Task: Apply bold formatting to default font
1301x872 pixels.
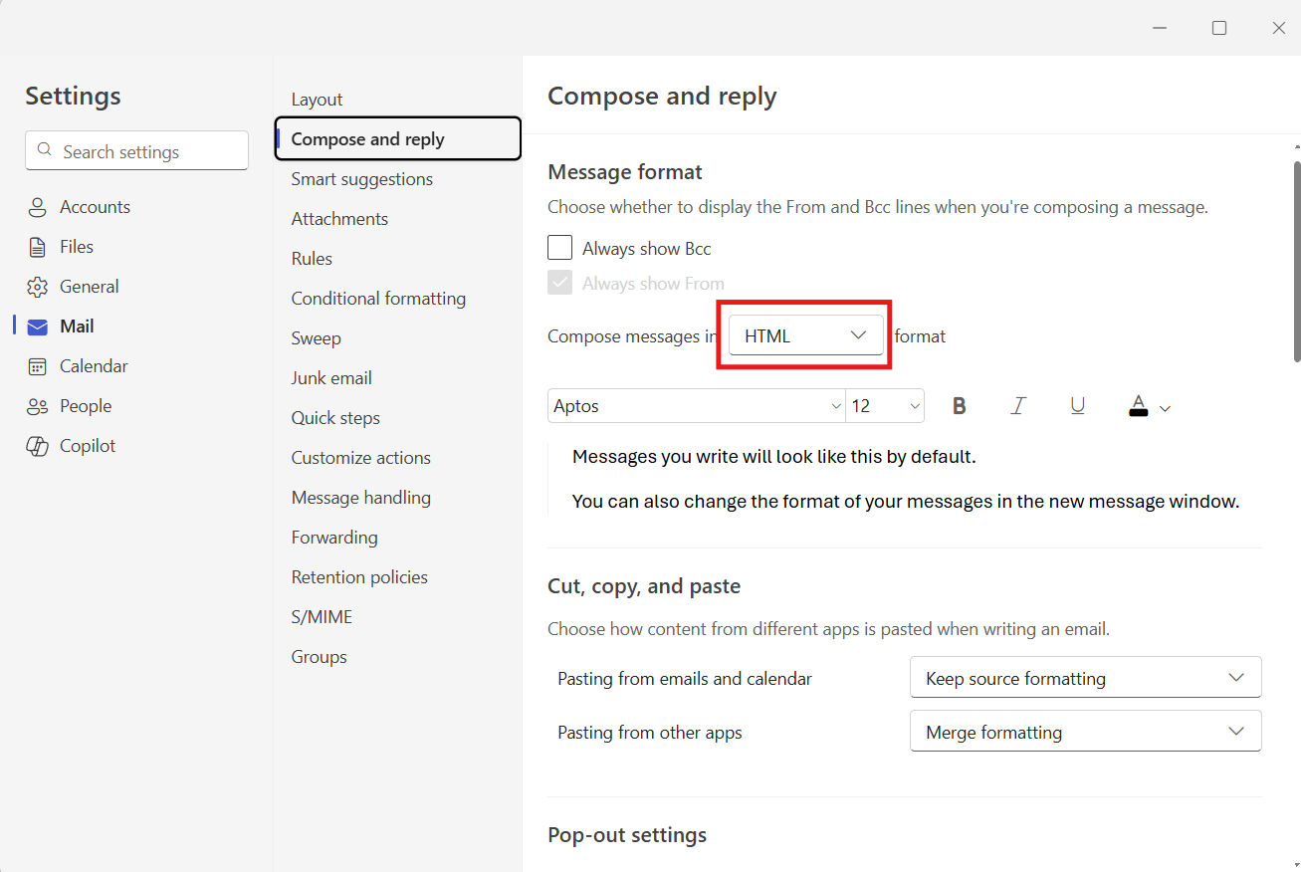Action: tap(960, 406)
